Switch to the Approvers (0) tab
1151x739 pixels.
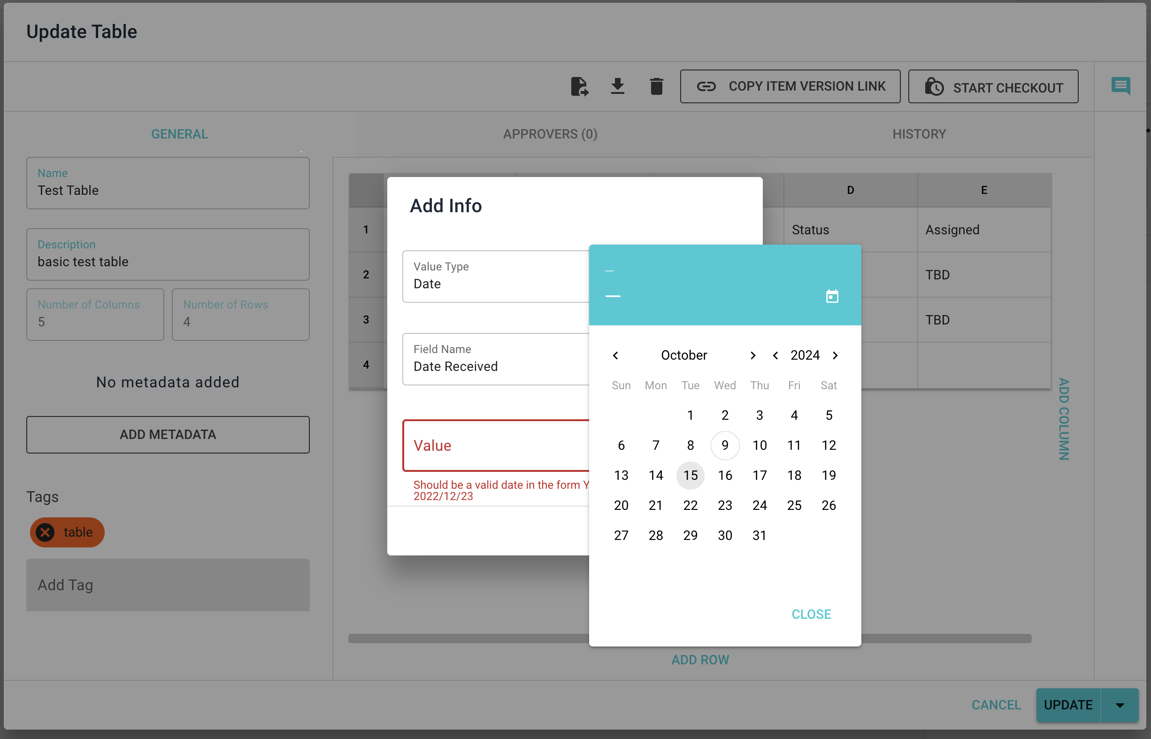click(550, 134)
